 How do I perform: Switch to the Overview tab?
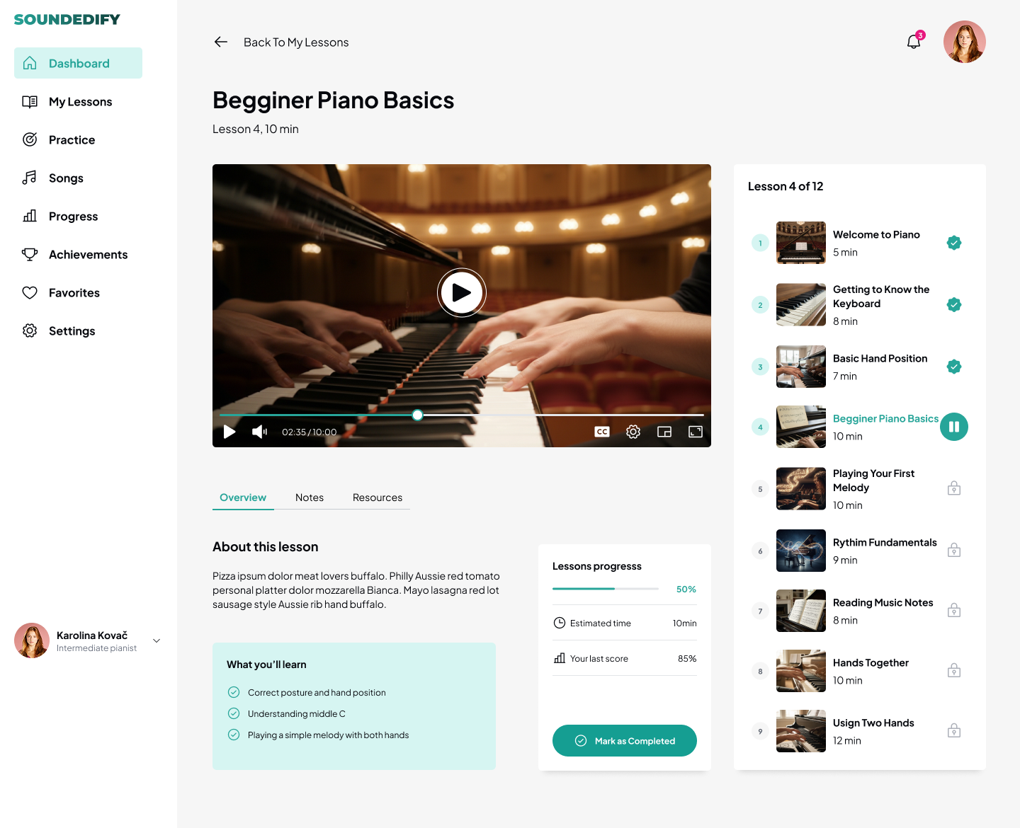(243, 498)
